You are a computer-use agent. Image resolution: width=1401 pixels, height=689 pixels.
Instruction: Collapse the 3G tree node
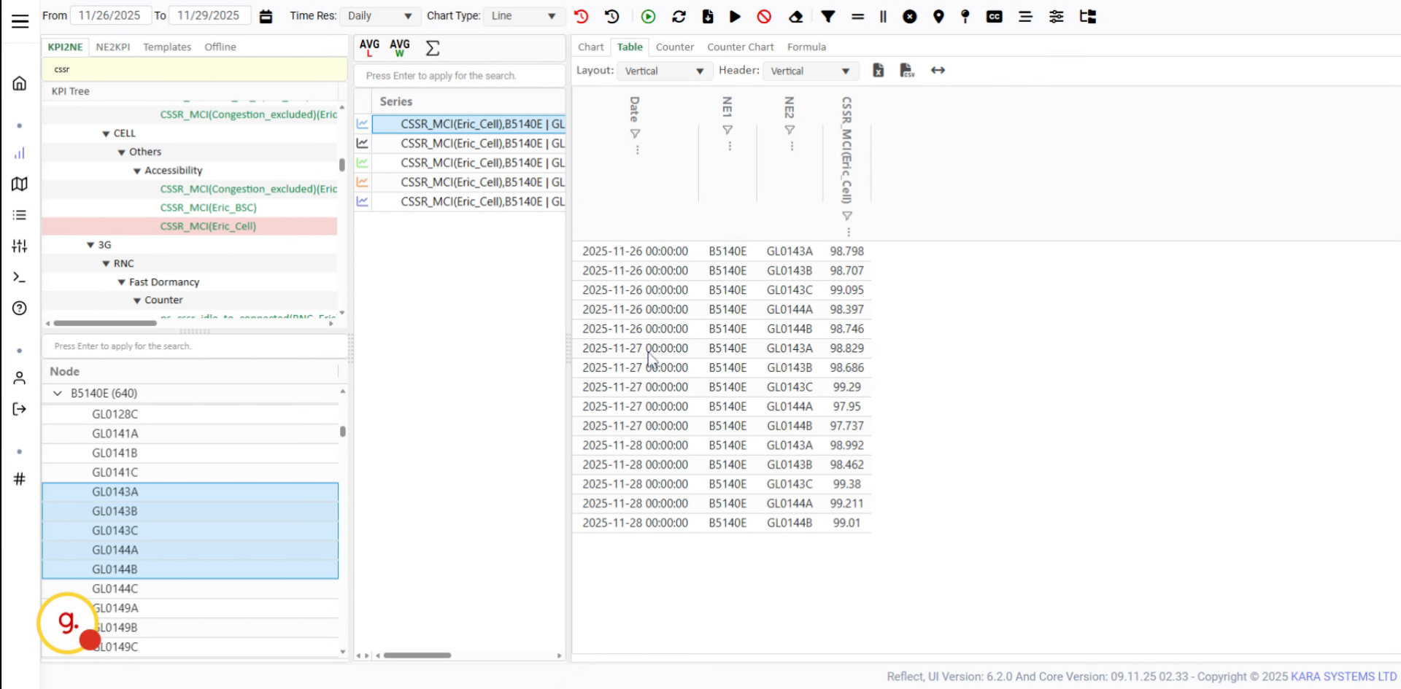click(90, 245)
